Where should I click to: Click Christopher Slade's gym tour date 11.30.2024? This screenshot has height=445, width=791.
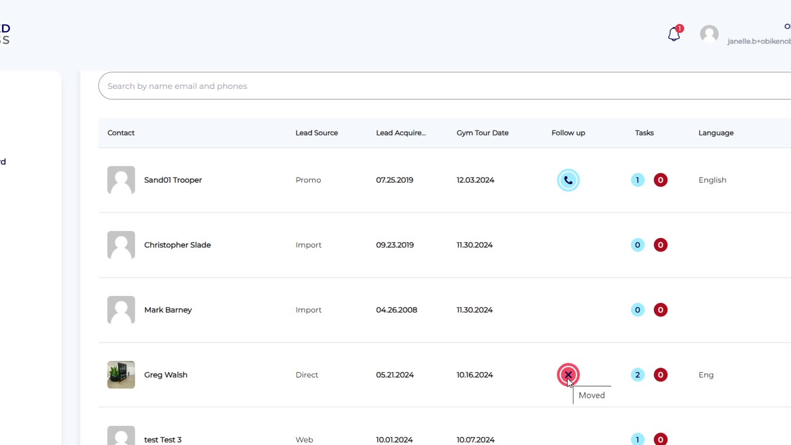[475, 245]
